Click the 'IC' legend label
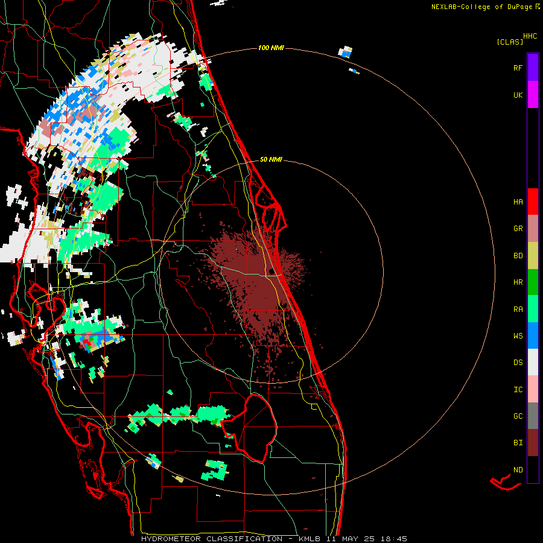The image size is (543, 543). click(518, 390)
